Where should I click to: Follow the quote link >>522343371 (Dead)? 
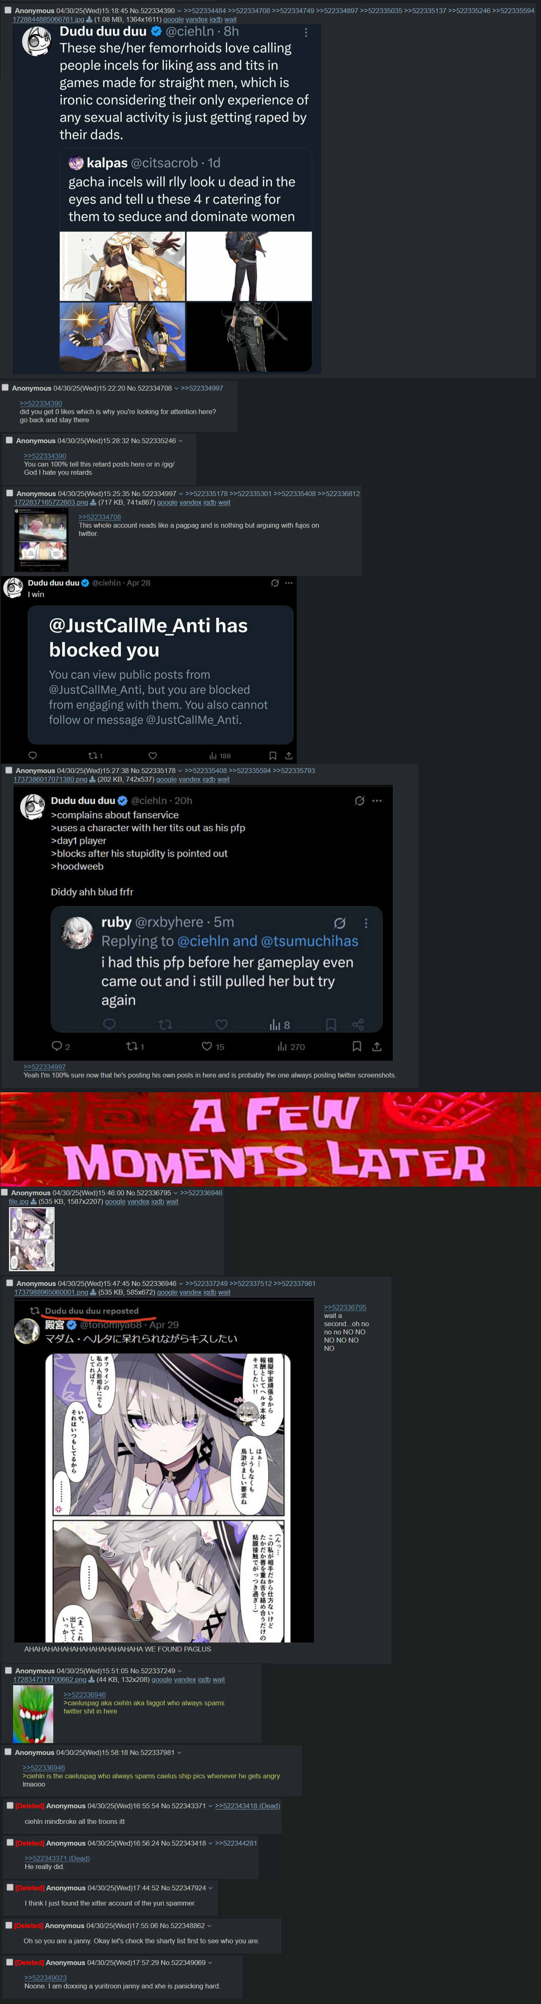57,1858
